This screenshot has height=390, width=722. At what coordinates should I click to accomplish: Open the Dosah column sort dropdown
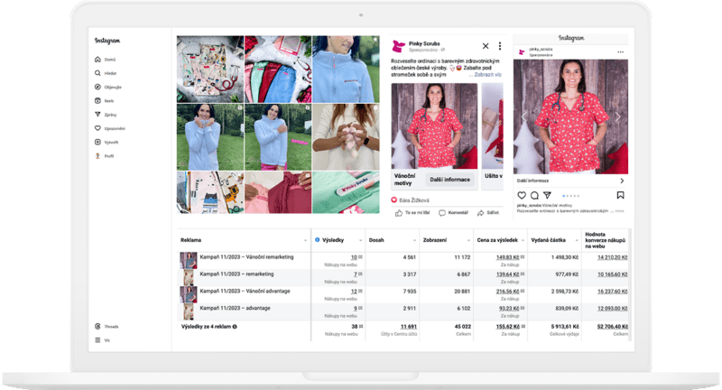tap(414, 240)
